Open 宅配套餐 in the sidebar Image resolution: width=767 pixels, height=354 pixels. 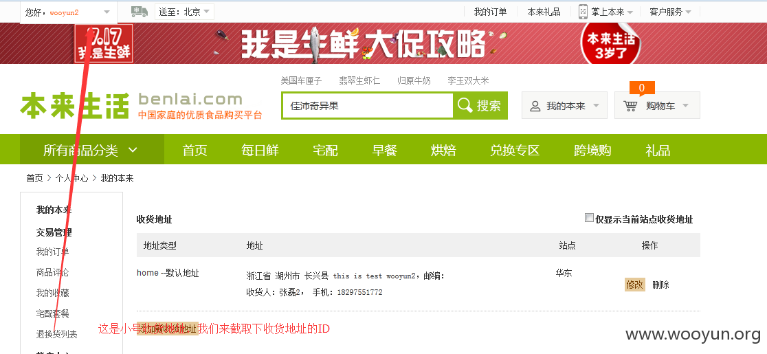(x=53, y=313)
